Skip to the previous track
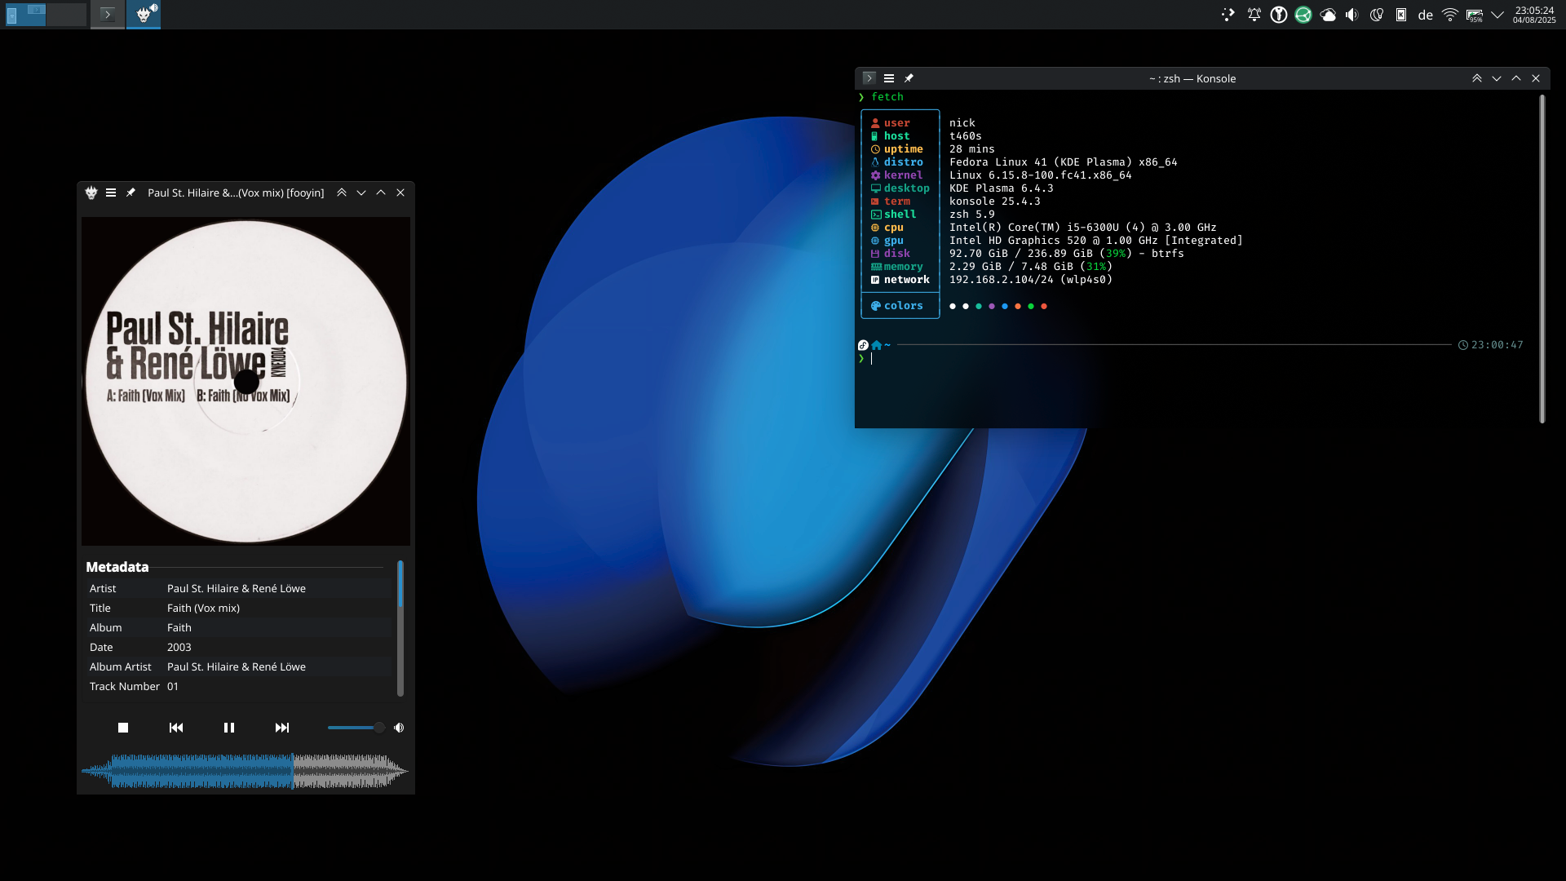Screen dimensions: 1566x881 point(176,728)
